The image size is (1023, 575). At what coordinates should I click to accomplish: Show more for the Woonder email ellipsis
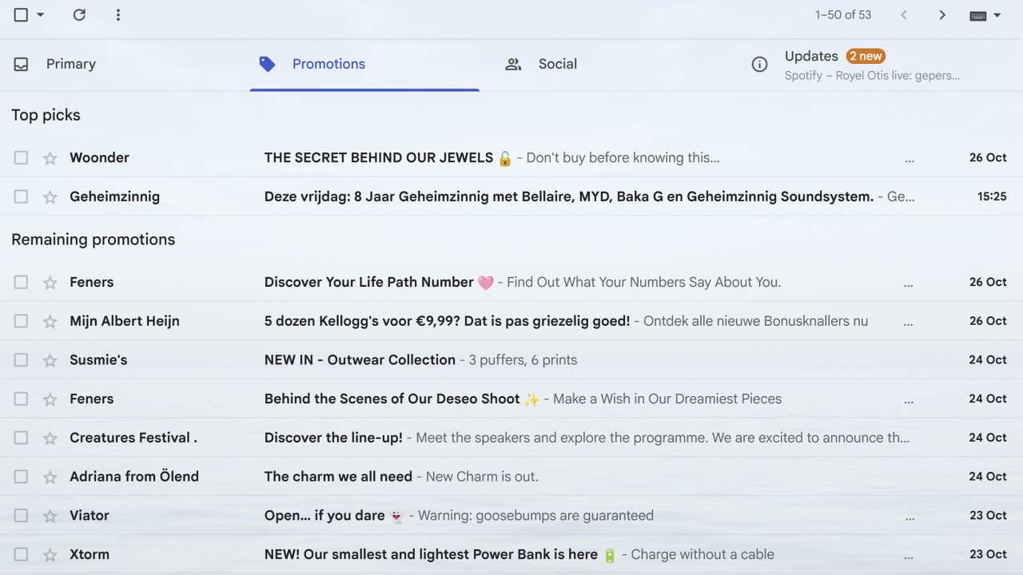pos(909,160)
